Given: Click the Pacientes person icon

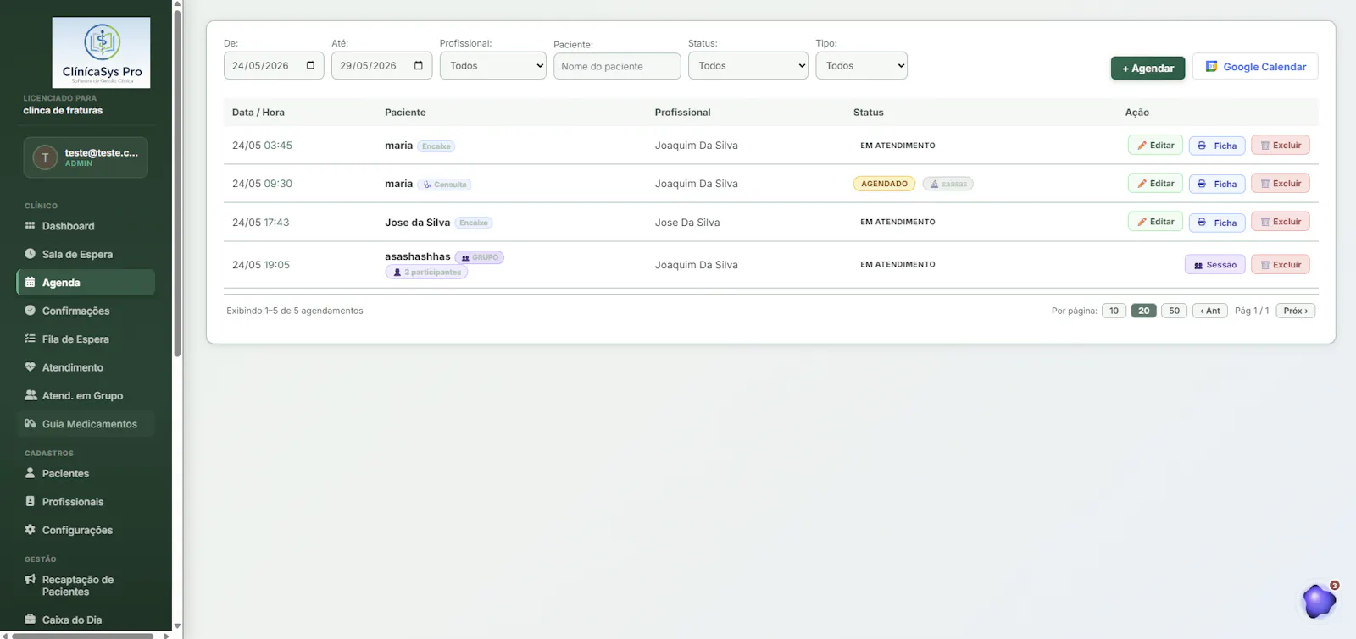Looking at the screenshot, I should coord(31,473).
